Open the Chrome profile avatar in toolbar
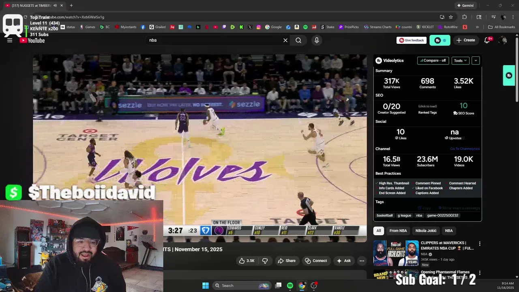Viewport: 519px width, 292px height. click(503, 17)
